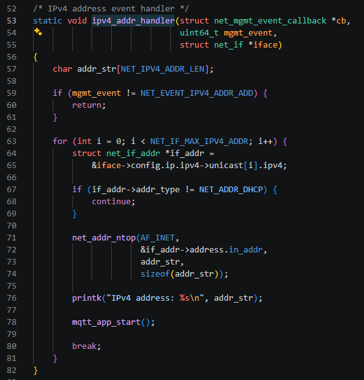Click the AF_INET argument on line 71
Screen dimensions: 364x380
[x=158, y=238]
